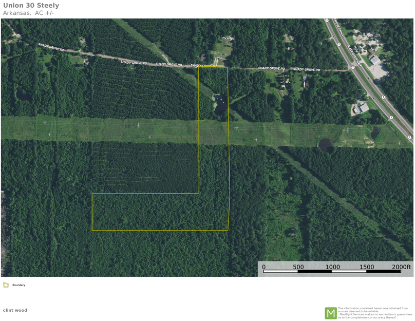Click the 2000ft label on the scale bar
Viewport: 415px width, 321px height.
[401, 267]
